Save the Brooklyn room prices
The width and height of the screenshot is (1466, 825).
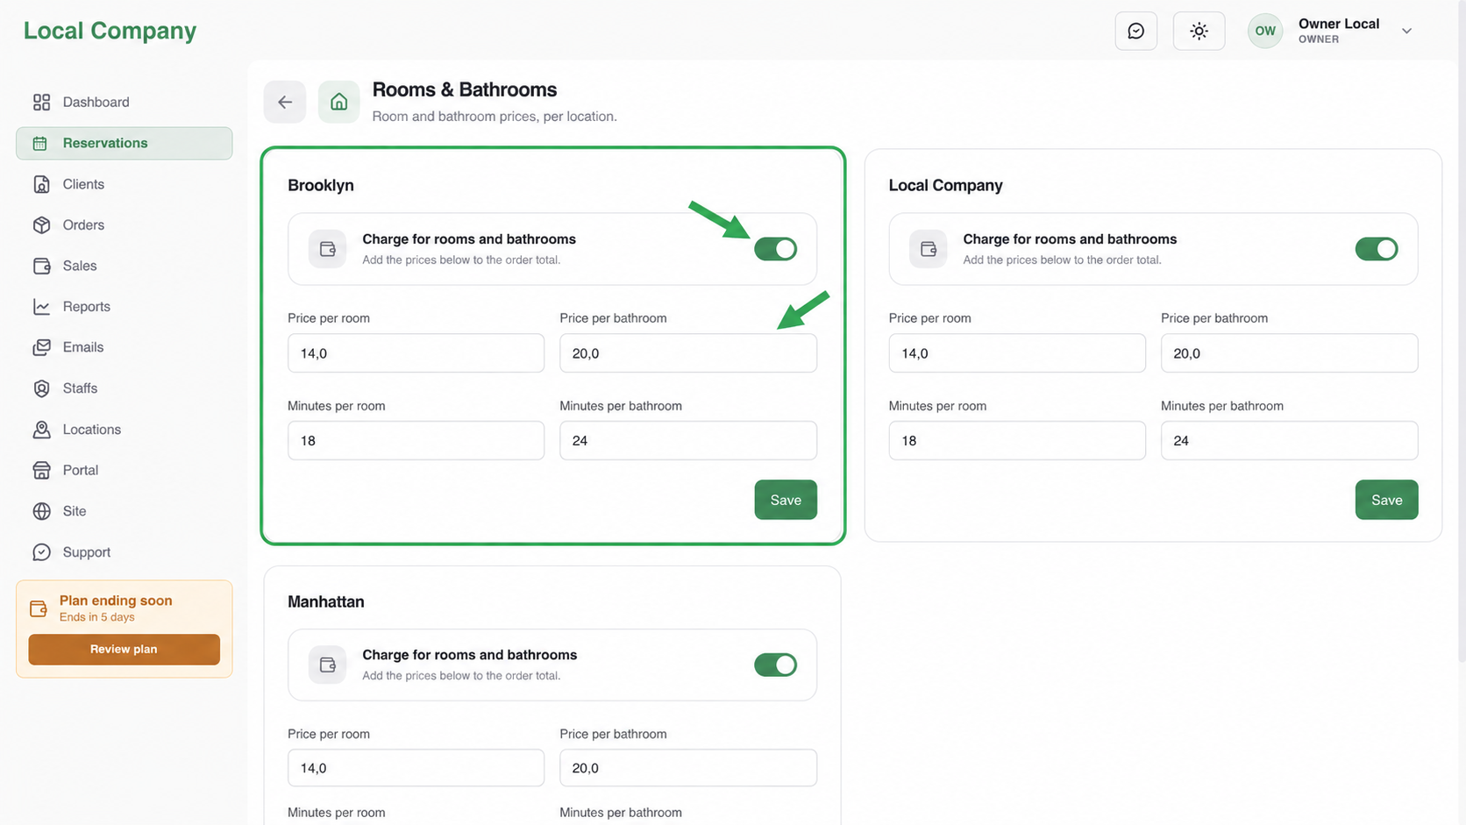click(x=786, y=500)
